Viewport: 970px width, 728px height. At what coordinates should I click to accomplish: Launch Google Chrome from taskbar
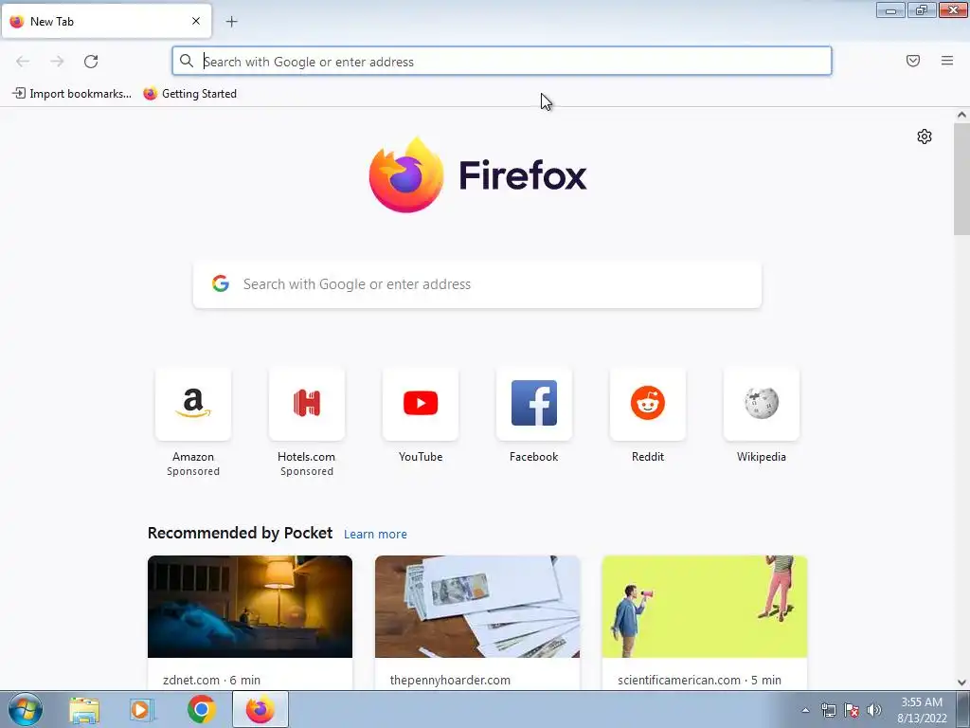pos(201,709)
